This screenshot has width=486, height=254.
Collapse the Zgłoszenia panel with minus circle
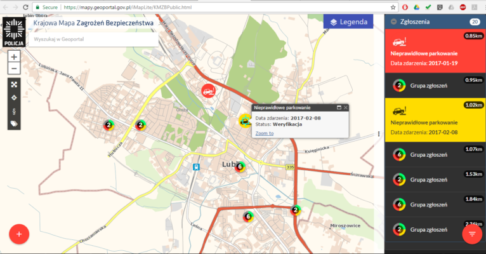pyautogui.click(x=393, y=22)
